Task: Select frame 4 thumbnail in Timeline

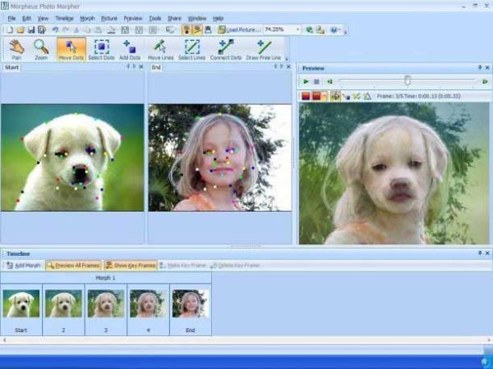Action: 148,303
